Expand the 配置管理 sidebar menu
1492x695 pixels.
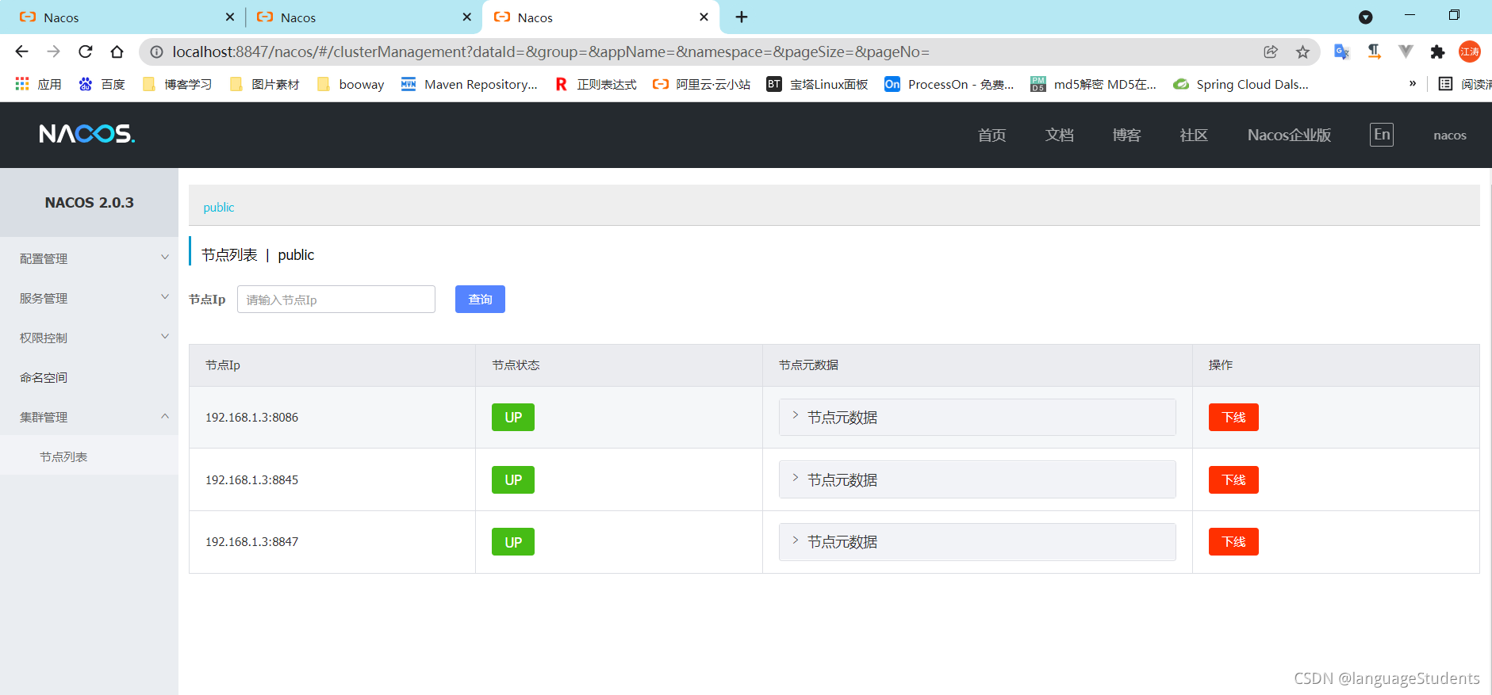coord(89,258)
